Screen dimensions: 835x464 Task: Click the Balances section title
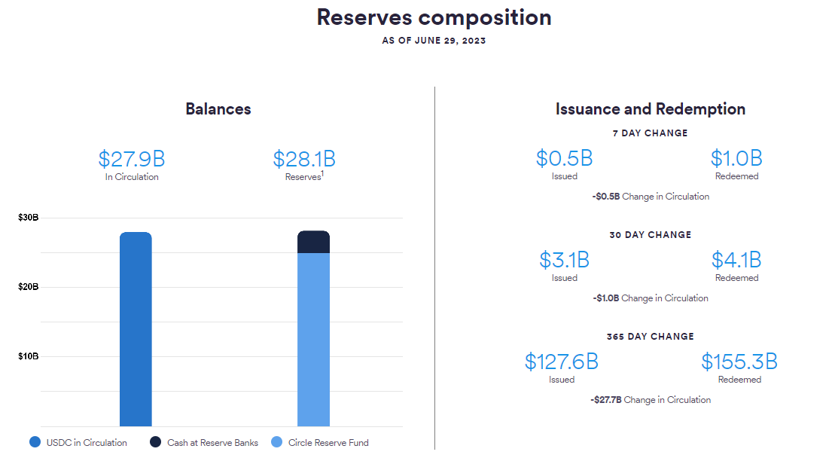click(x=218, y=109)
